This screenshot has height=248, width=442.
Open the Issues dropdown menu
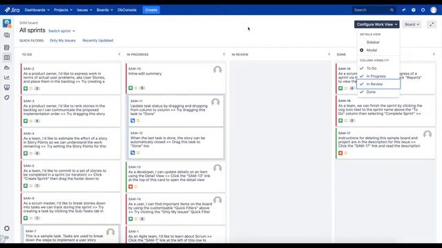pyautogui.click(x=84, y=10)
